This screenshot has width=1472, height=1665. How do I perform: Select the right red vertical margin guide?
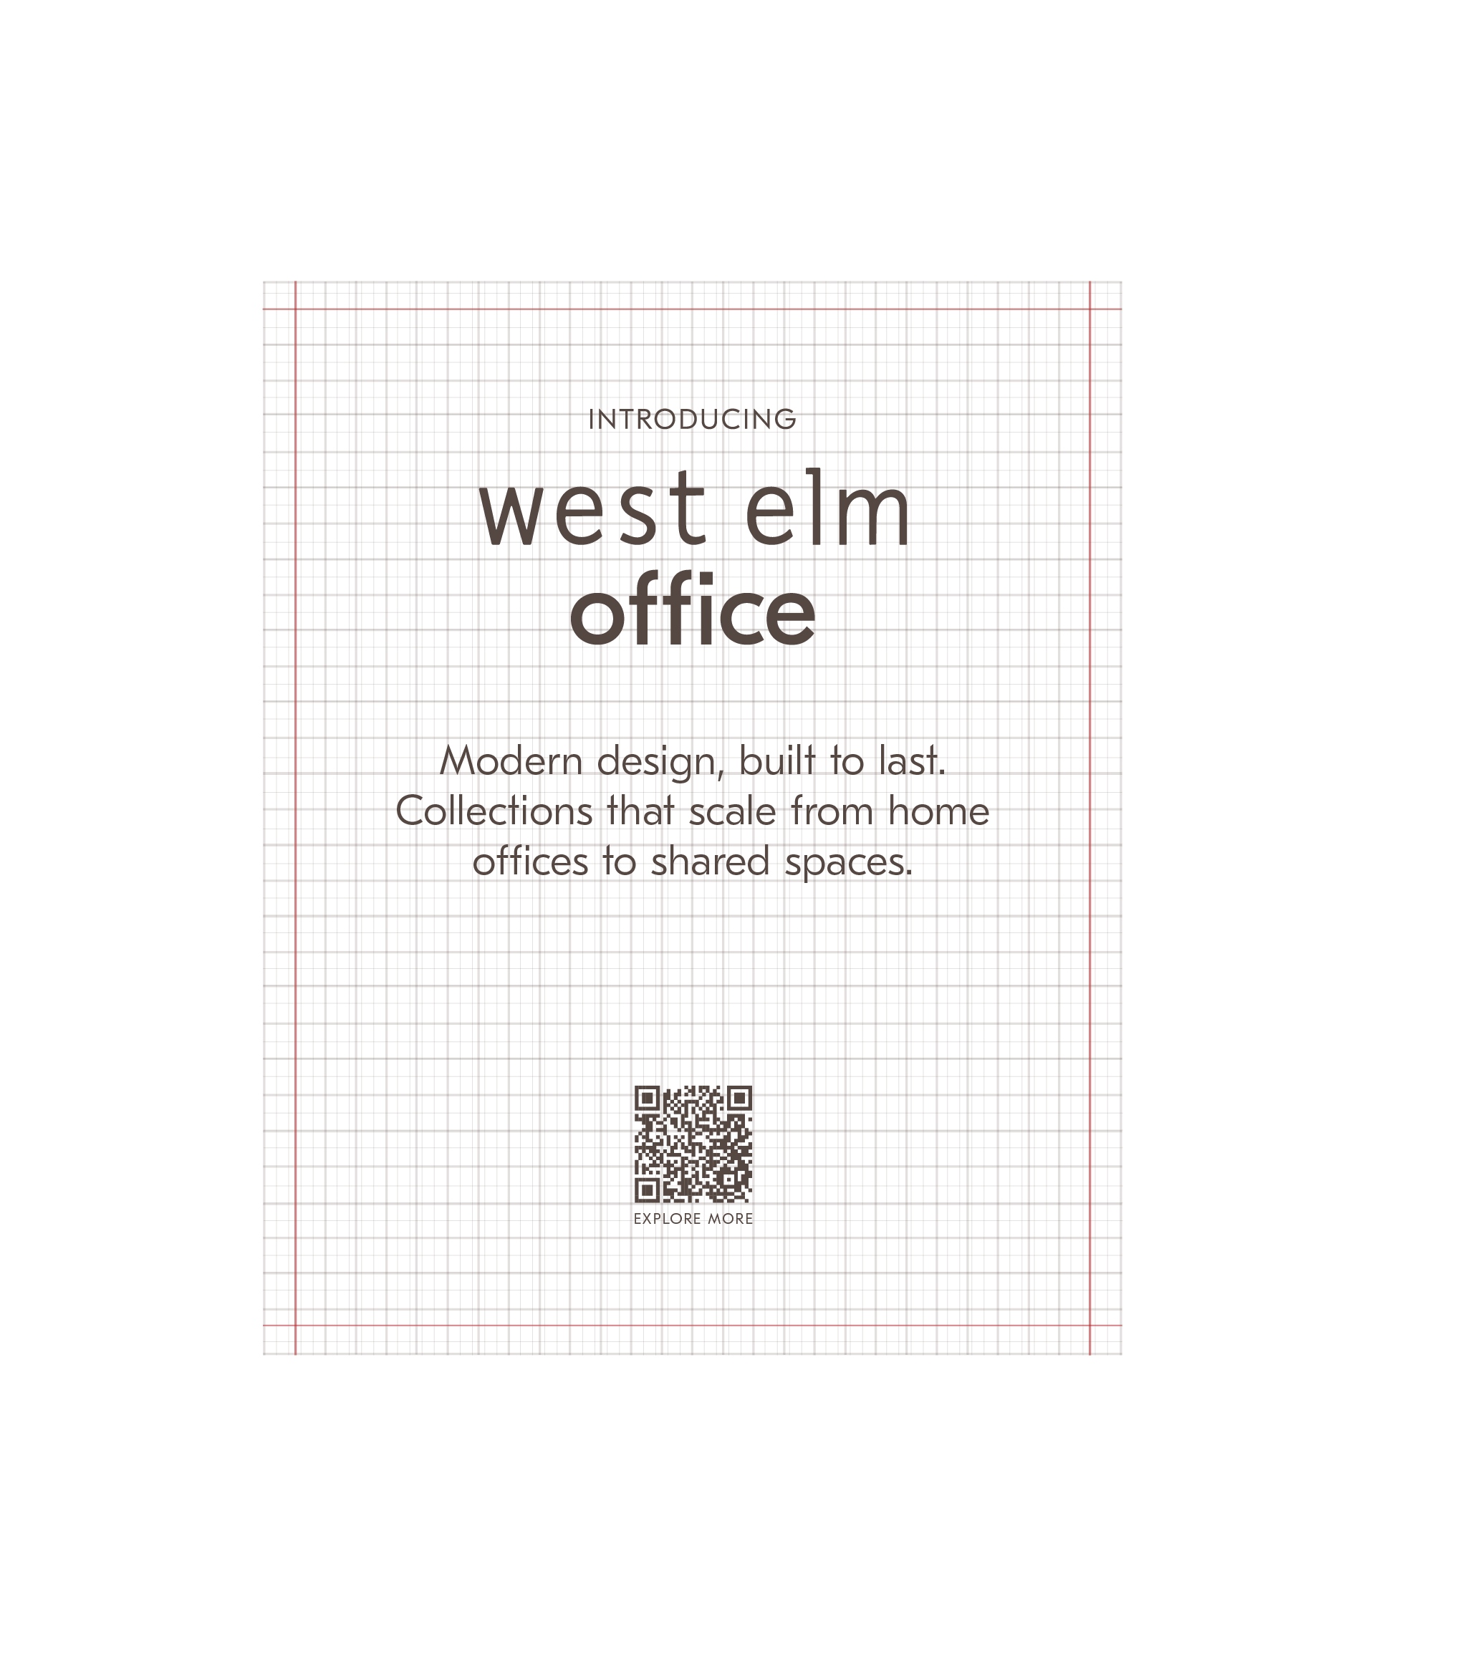(x=1090, y=814)
